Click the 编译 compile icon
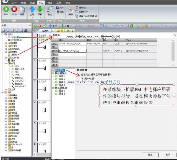177x160 pixels. (x=22, y=9)
